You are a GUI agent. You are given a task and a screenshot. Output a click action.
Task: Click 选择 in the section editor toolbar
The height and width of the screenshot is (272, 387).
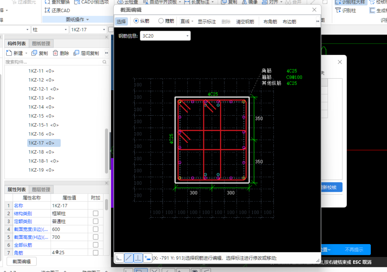click(x=121, y=22)
